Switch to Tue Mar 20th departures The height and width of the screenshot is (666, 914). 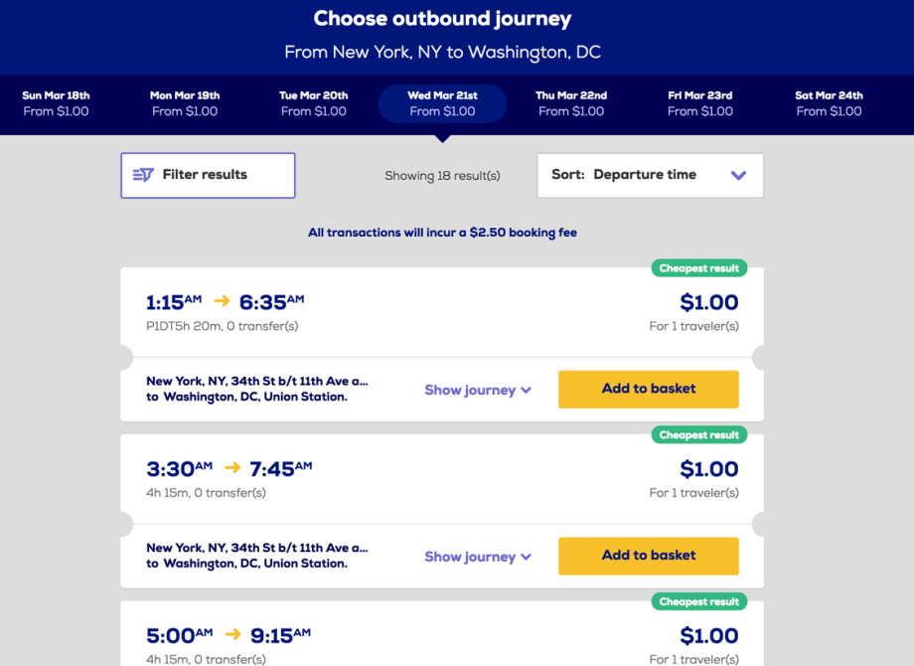(x=313, y=103)
